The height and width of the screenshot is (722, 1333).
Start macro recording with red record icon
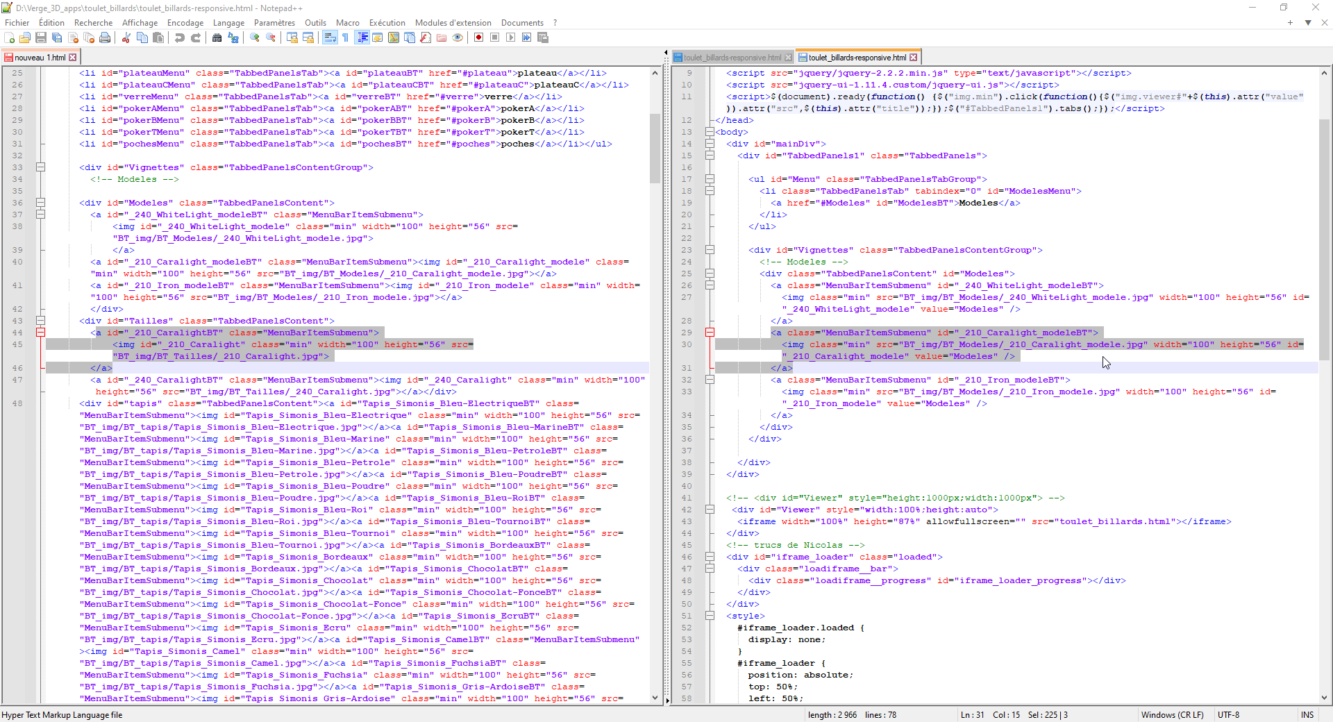click(479, 37)
